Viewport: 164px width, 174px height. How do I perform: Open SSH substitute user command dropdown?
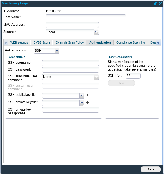click(96, 77)
